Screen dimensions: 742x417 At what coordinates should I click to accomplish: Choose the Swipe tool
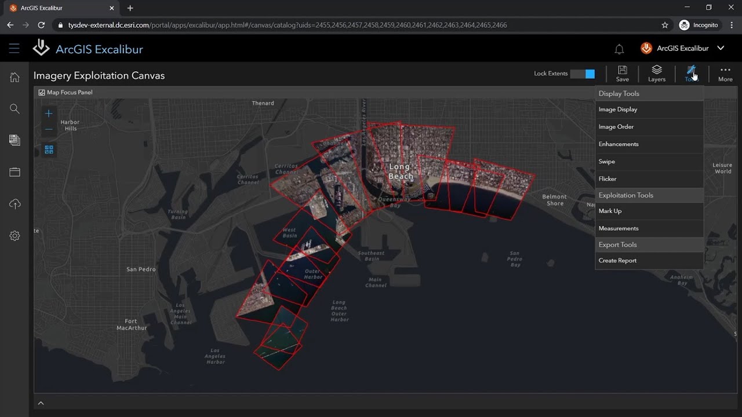pos(649,162)
